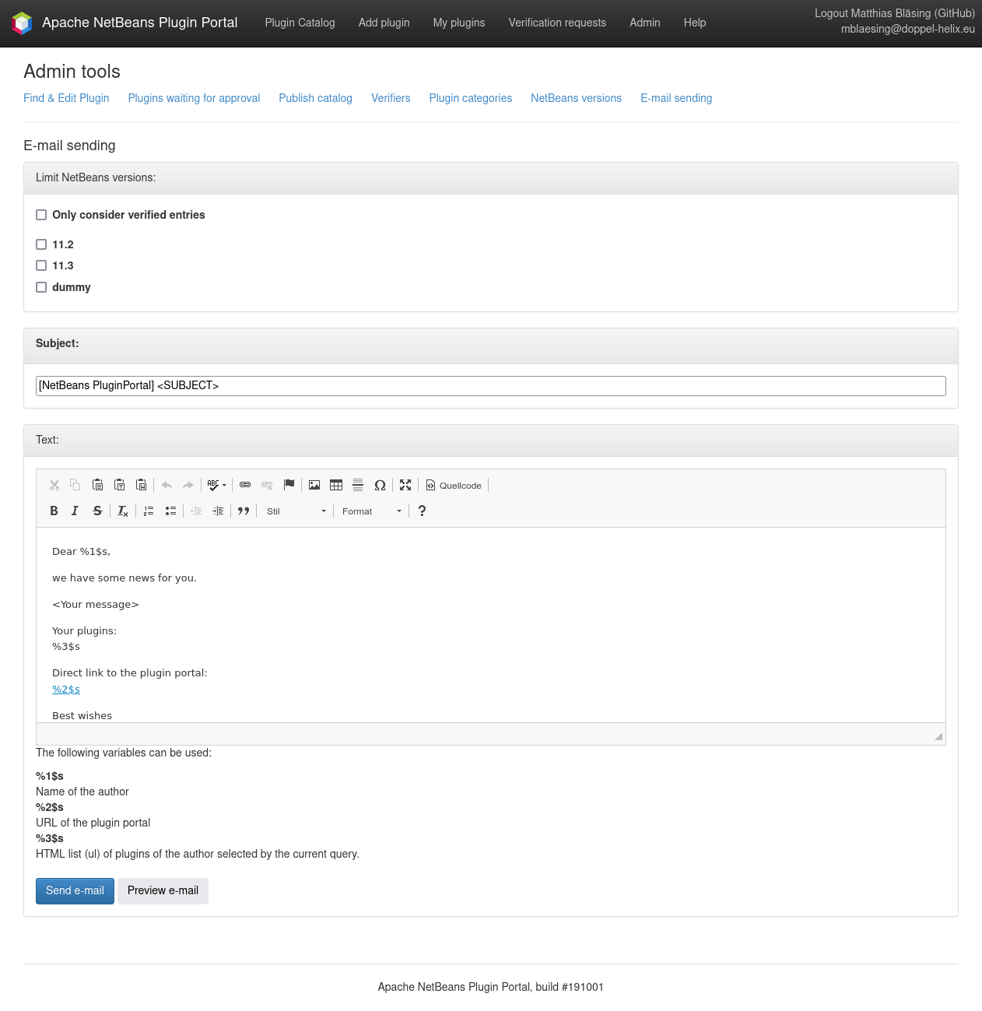Viewport: 982px width, 1011px height.
Task: Open the special character Omega tool
Action: pos(380,485)
